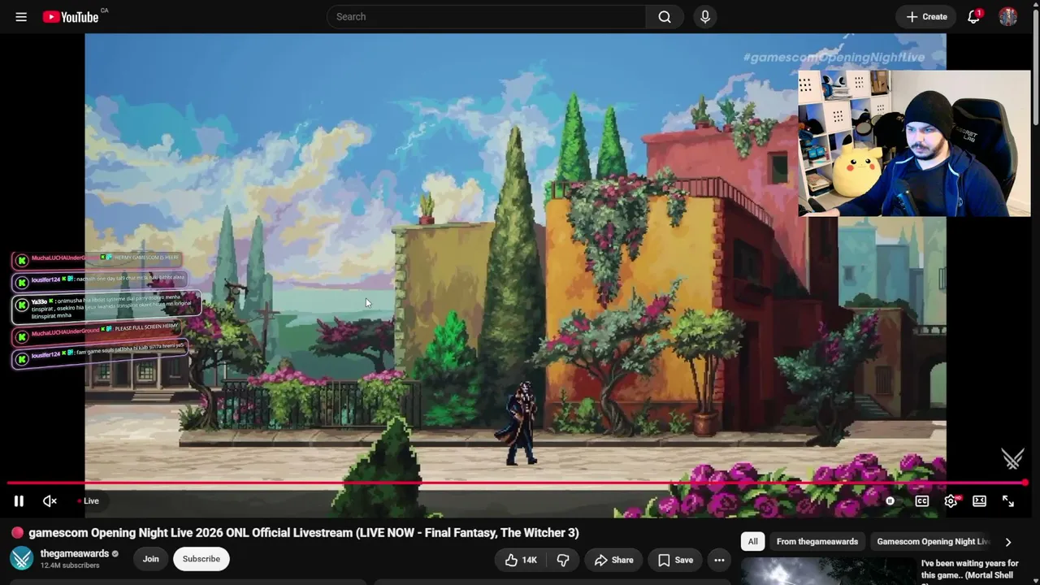Enter full screen mode
The width and height of the screenshot is (1040, 585).
[1008, 501]
